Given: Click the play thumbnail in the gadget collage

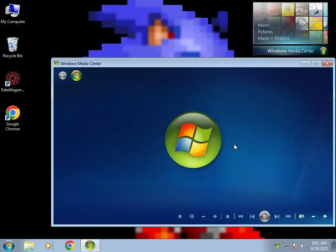Looking at the screenshot, I should tap(302, 23).
